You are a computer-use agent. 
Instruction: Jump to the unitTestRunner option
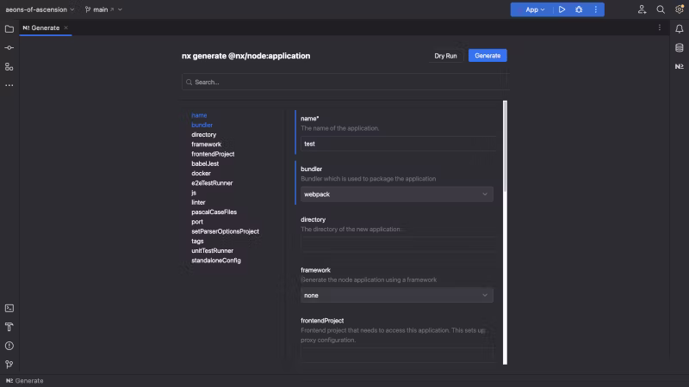coord(212,250)
